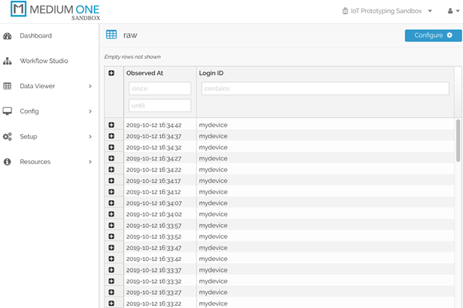Expand the Setup submenu chevron
This screenshot has width=463, height=308.
tap(90, 136)
